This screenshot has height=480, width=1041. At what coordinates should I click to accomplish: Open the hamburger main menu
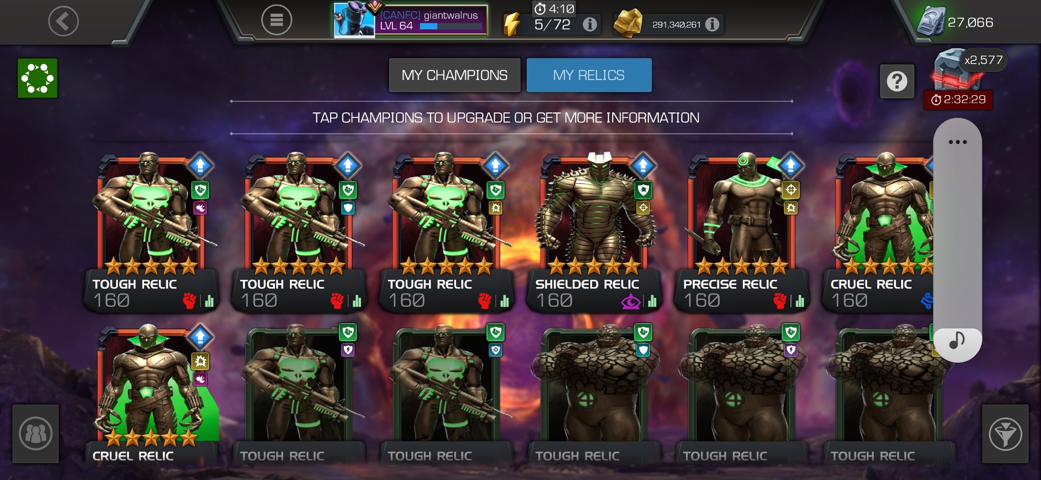(x=276, y=20)
